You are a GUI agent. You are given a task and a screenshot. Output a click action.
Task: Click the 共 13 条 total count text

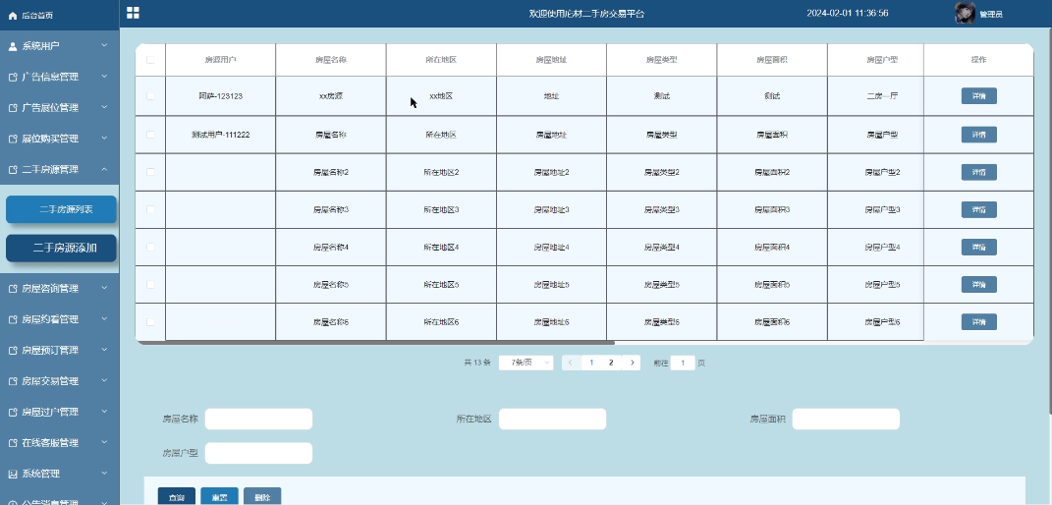pyautogui.click(x=477, y=363)
